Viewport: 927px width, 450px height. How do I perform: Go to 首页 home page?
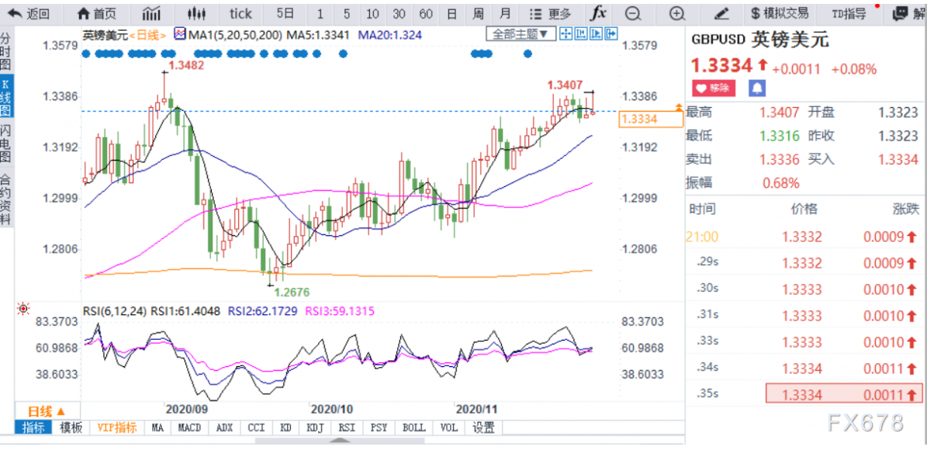coord(97,13)
